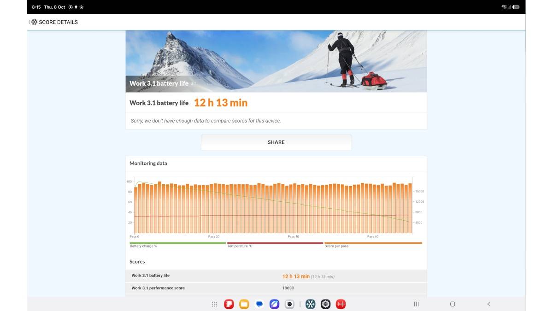
Task: Tap the battery indicator in status bar
Action: (516, 7)
